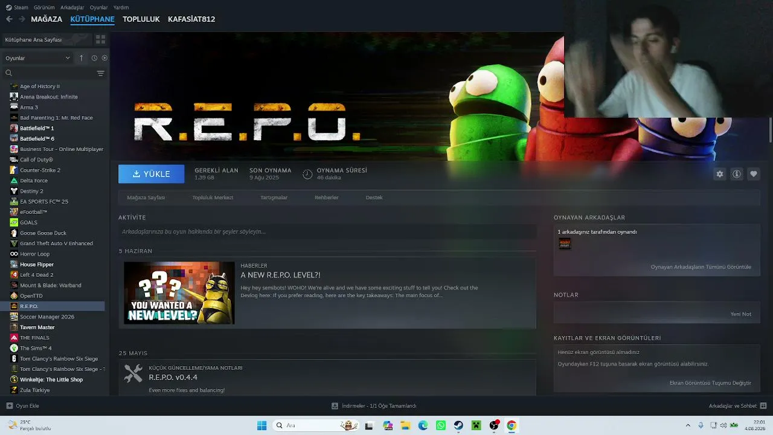Open the R.E.P.O. v0.4.4 patch notes
Image resolution: width=773 pixels, height=435 pixels.
pos(173,378)
